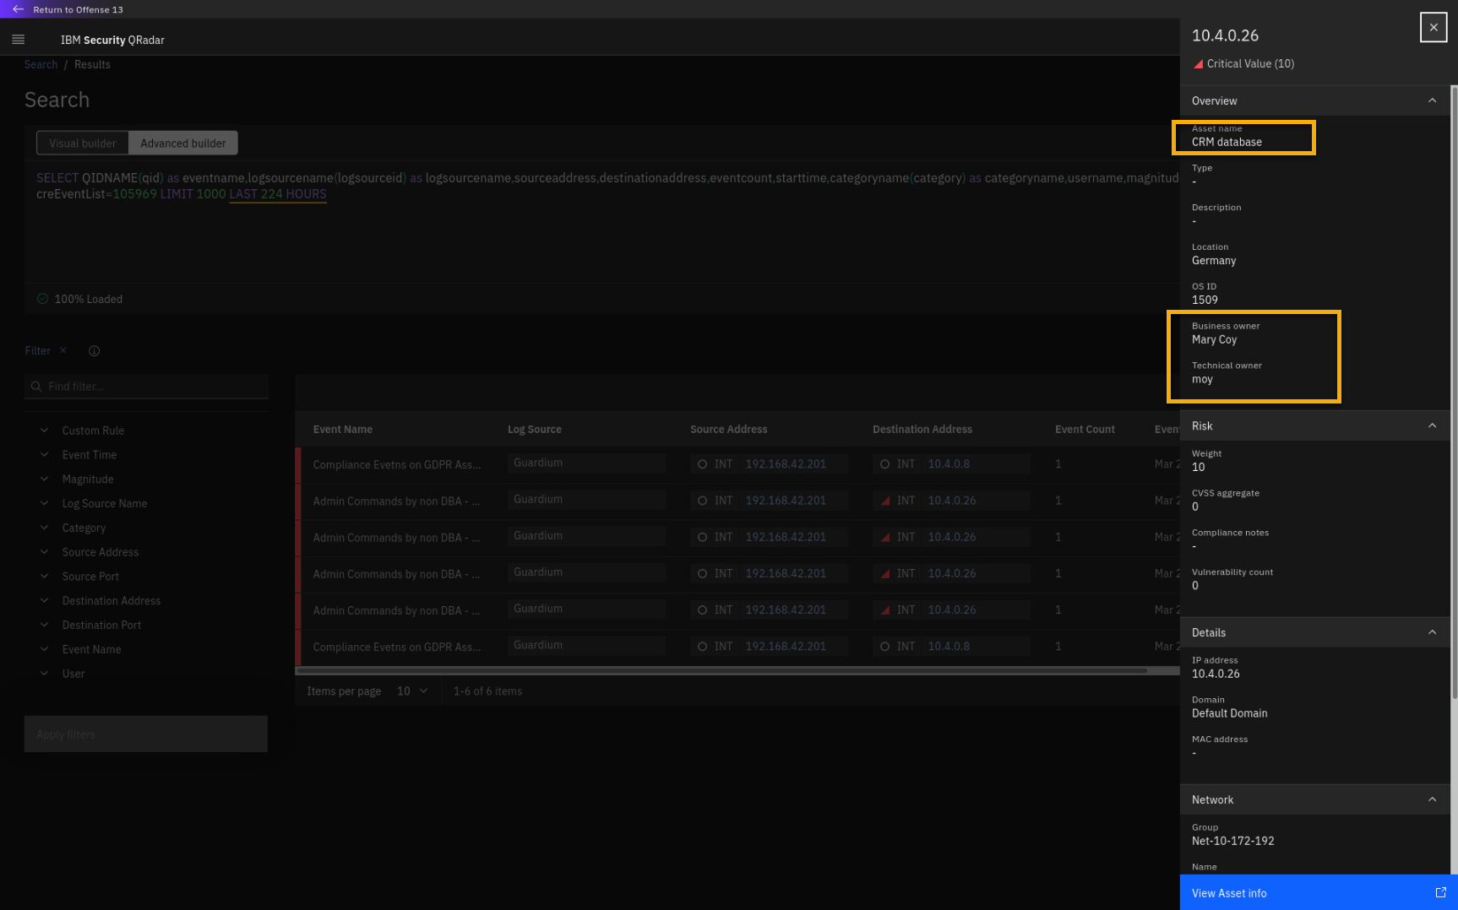This screenshot has width=1458, height=910.
Task: Click the AQL query editor text area
Action: tap(602, 222)
